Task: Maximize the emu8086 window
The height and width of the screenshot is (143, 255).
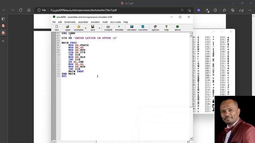Action: click(x=180, y=17)
